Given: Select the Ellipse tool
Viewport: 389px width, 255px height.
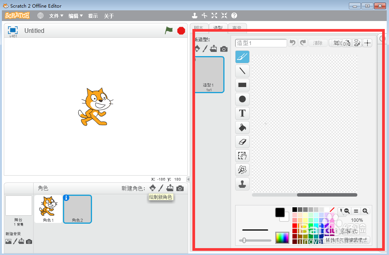Looking at the screenshot, I should [x=242, y=99].
